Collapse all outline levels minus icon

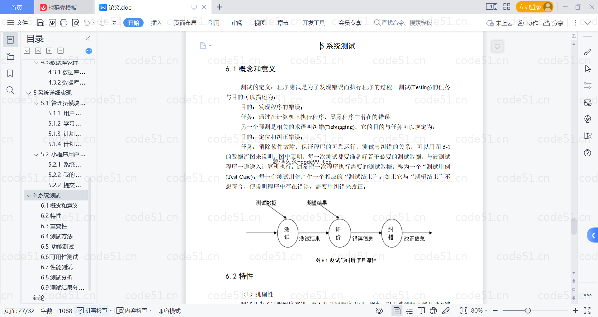coord(60,51)
